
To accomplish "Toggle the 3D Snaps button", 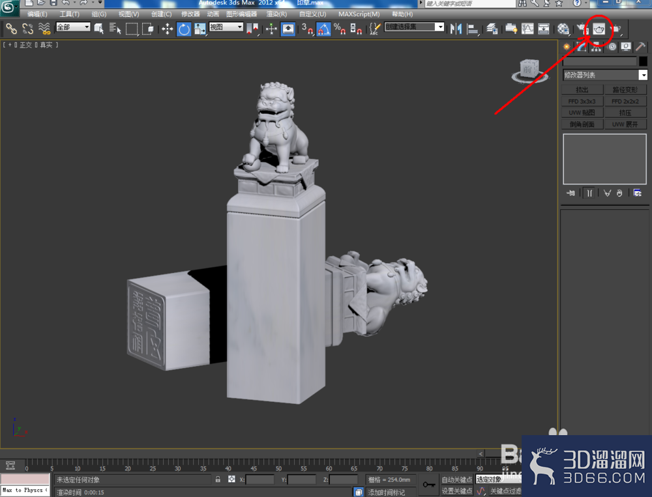I will 307,29.
